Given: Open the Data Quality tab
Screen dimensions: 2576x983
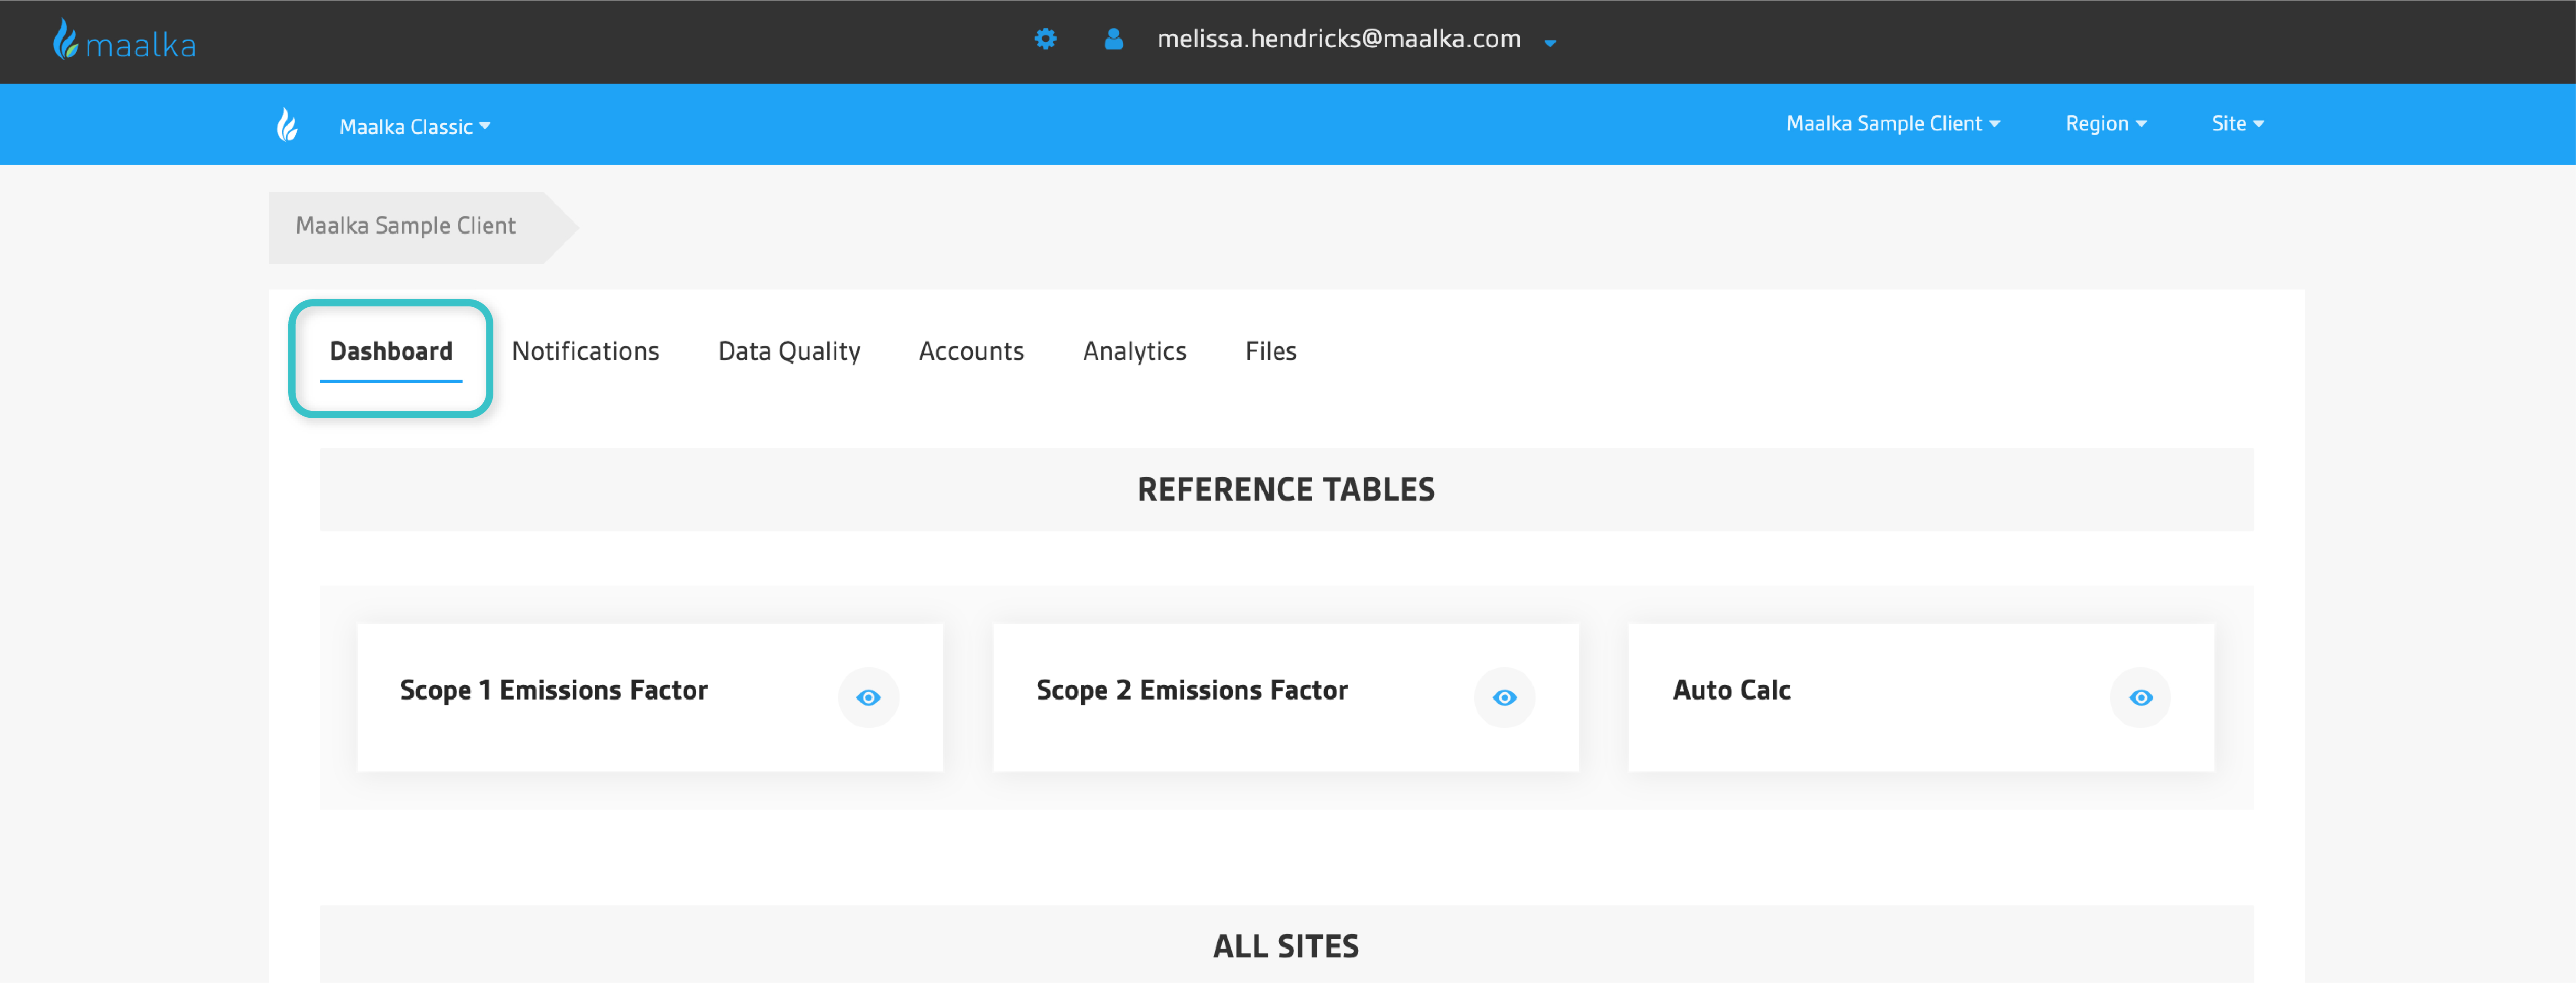Looking at the screenshot, I should [x=789, y=351].
